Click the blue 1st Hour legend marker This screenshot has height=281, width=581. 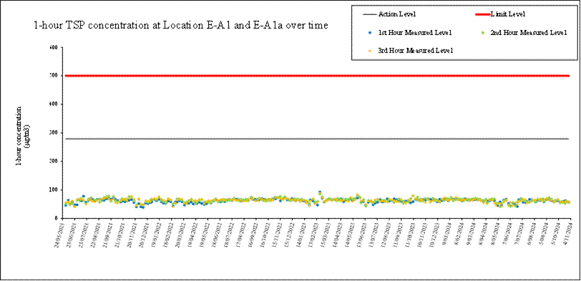tap(370, 33)
